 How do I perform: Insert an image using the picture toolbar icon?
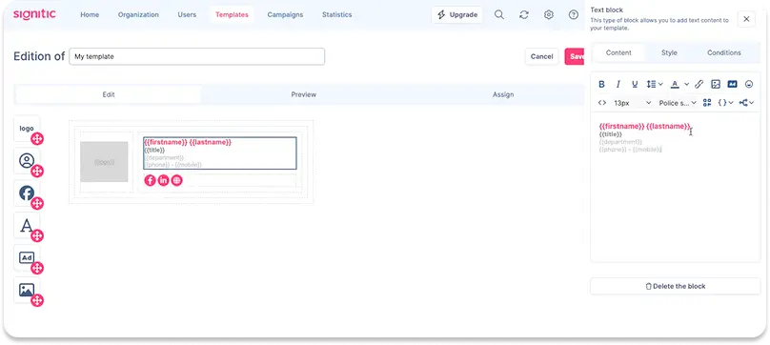coord(716,84)
